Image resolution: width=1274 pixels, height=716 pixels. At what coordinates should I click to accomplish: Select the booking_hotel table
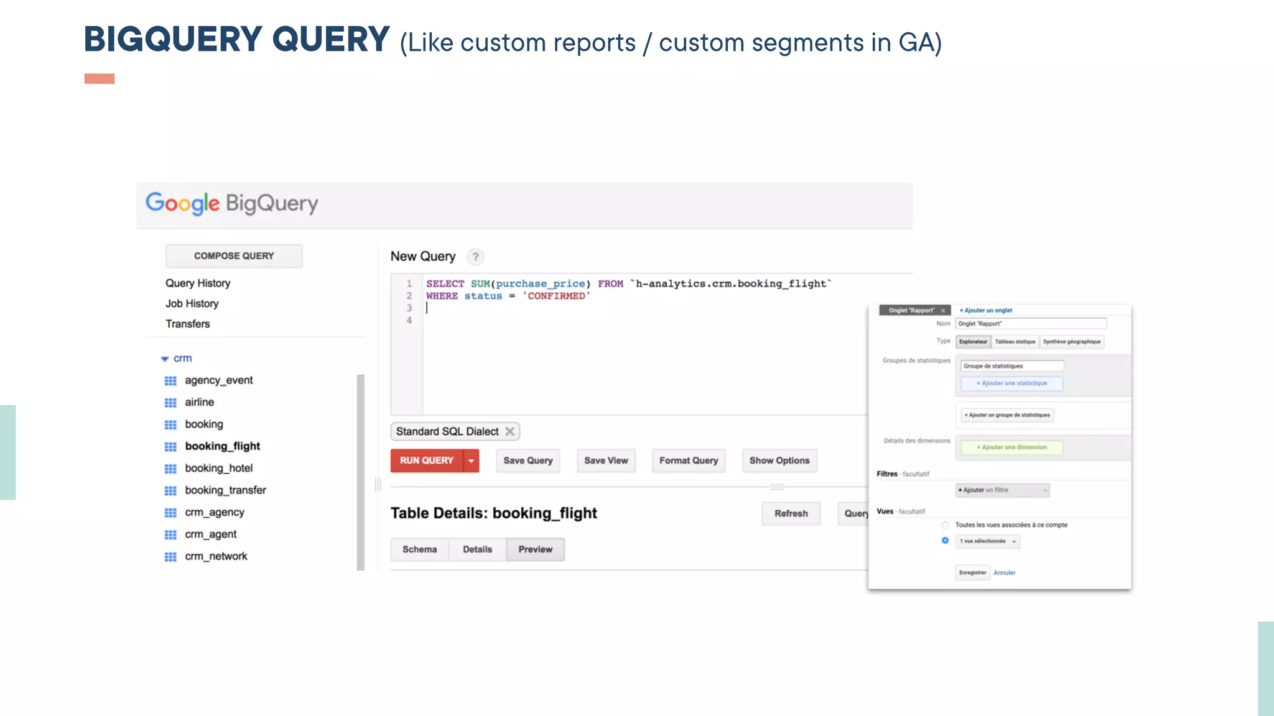point(219,469)
